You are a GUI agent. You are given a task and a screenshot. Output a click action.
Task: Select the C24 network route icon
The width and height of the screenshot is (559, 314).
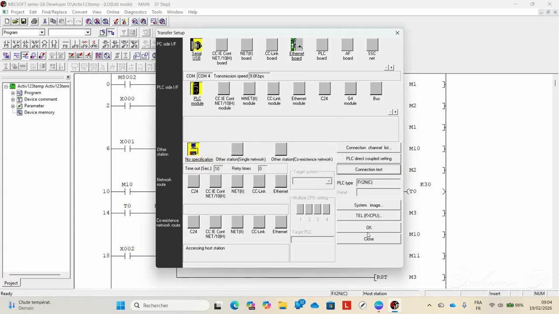[x=193, y=181]
